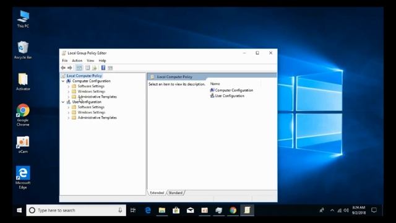This screenshot has width=396, height=223.
Task: Click the Back arrow in the toolbar
Action: coord(63,68)
